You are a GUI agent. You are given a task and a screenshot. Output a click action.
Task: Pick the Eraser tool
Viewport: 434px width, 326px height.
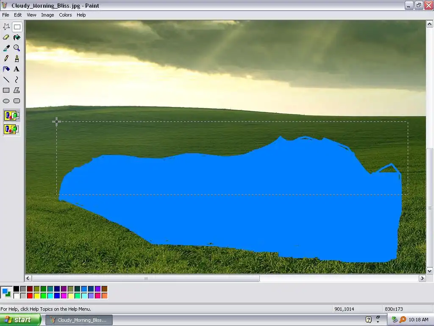tap(6, 37)
